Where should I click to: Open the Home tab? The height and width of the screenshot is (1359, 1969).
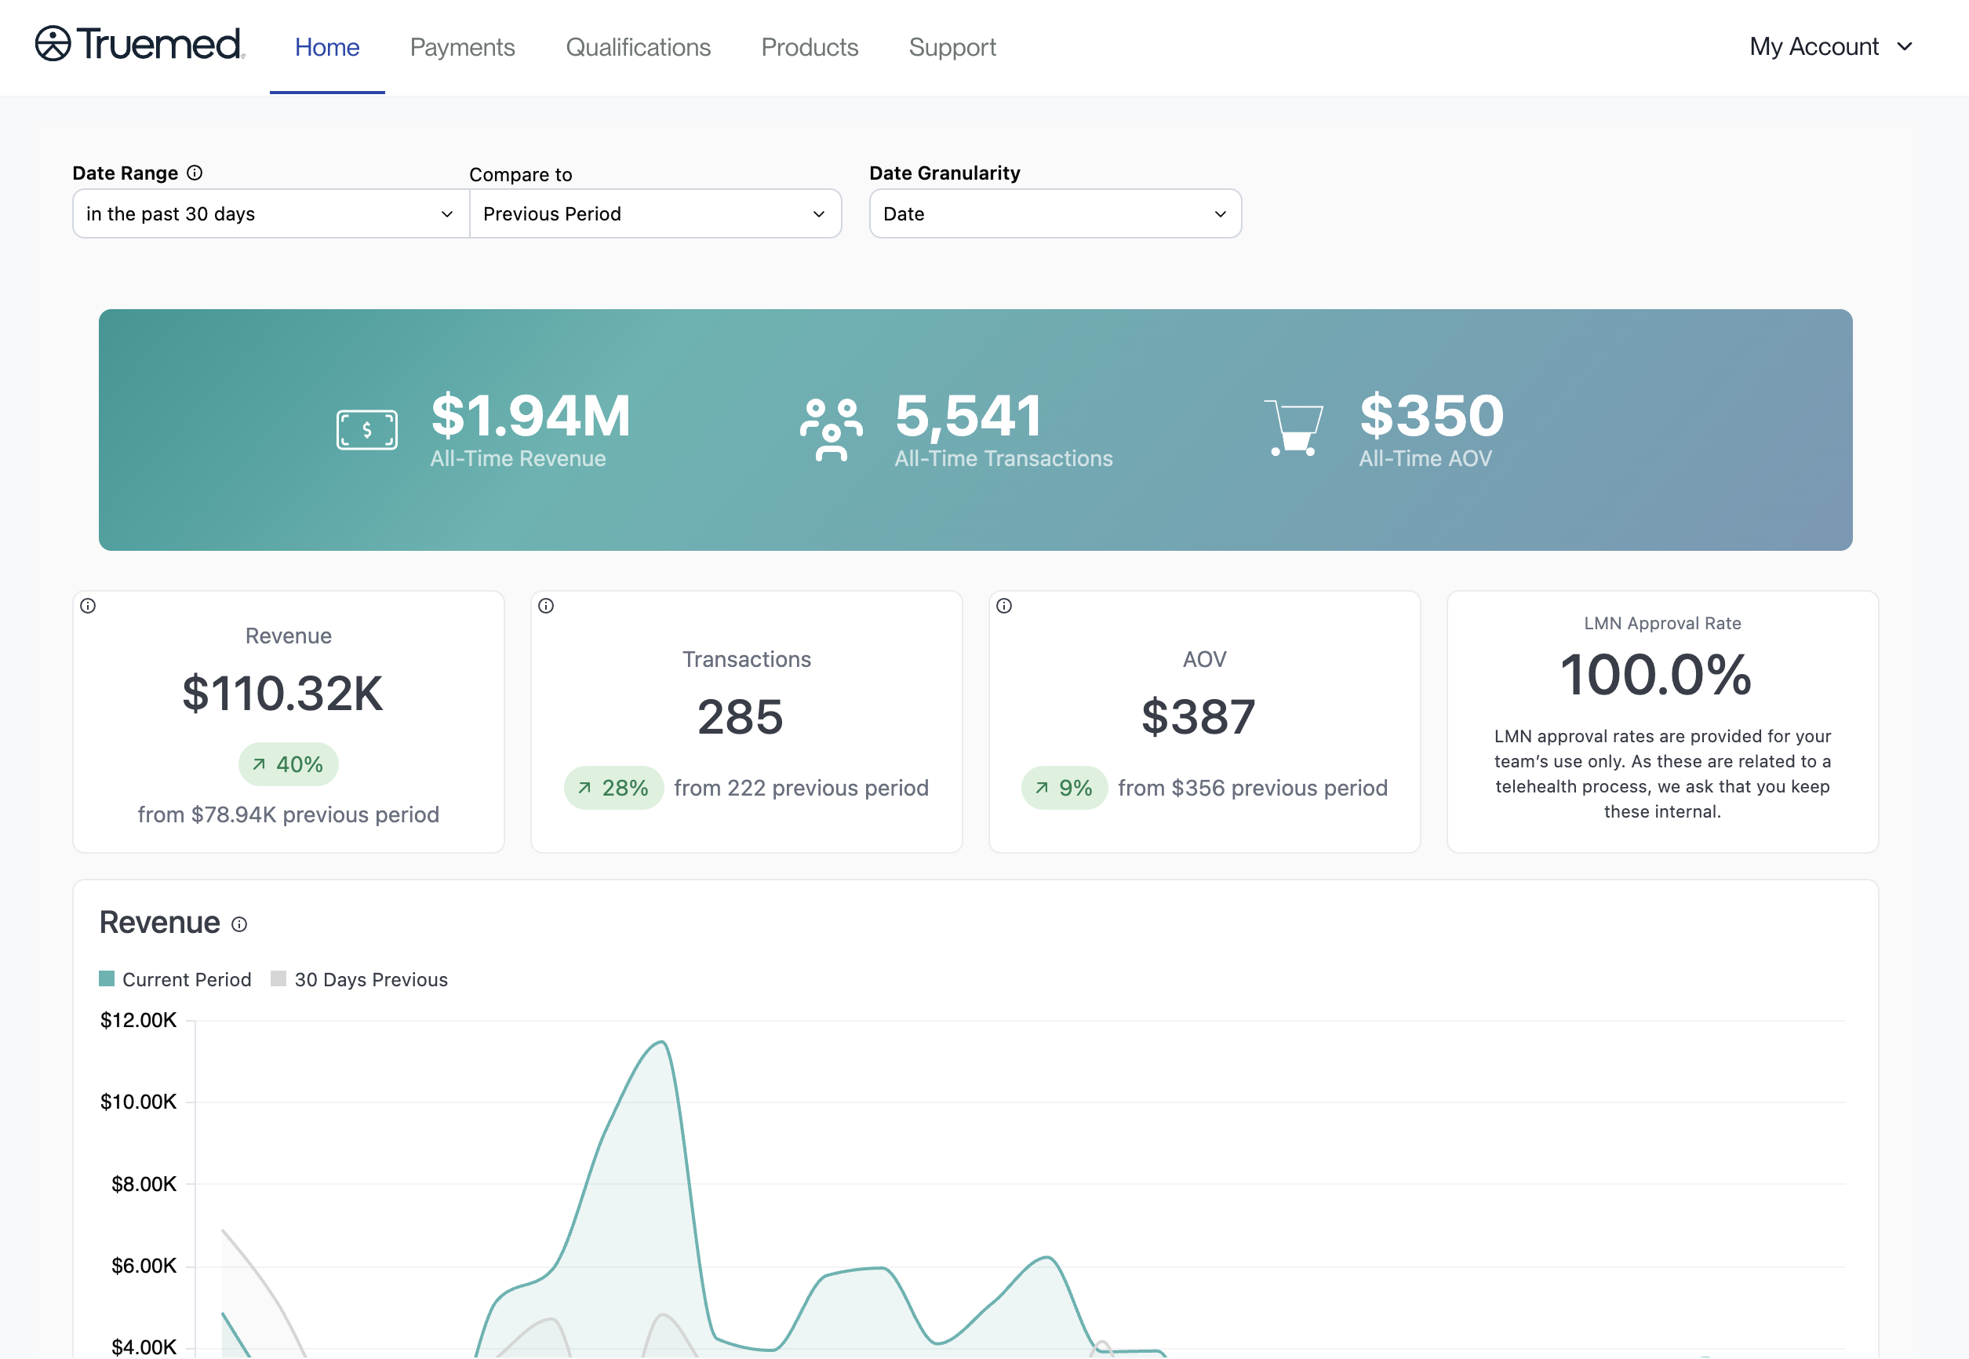click(327, 47)
